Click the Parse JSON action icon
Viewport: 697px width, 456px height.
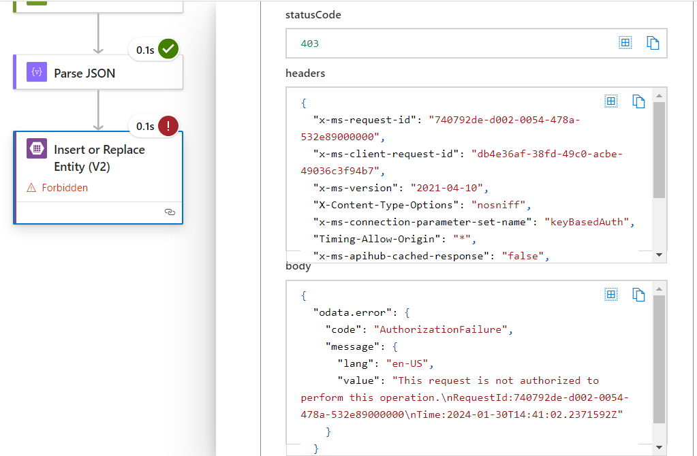(37, 72)
